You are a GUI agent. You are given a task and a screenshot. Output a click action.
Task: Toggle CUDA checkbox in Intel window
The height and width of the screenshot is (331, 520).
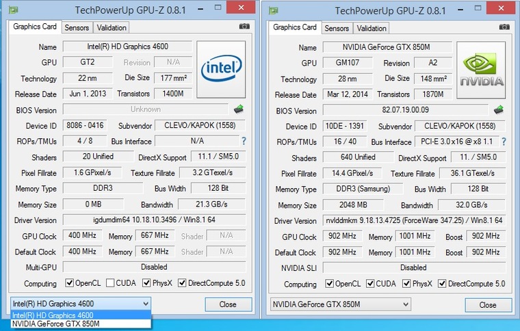(x=110, y=283)
